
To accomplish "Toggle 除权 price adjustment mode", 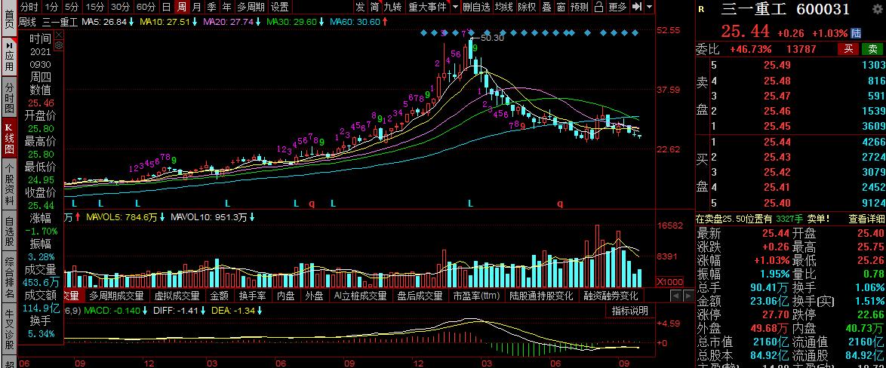I will (x=528, y=7).
